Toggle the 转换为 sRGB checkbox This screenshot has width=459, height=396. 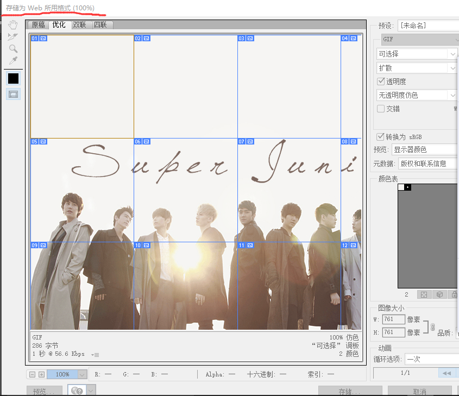pos(380,137)
